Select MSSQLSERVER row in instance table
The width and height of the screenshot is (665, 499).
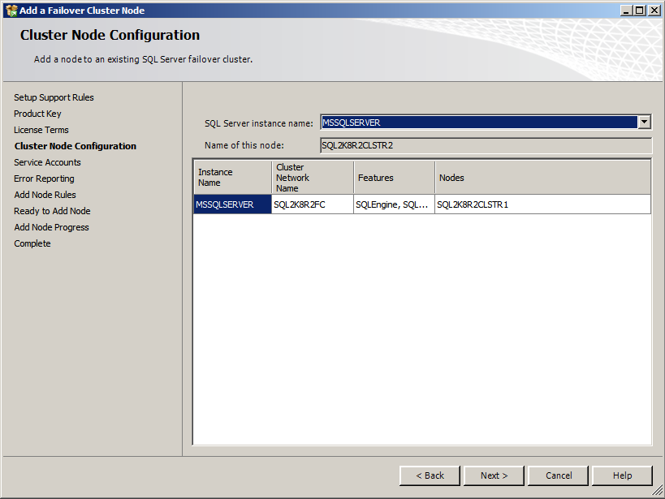pyautogui.click(x=232, y=204)
